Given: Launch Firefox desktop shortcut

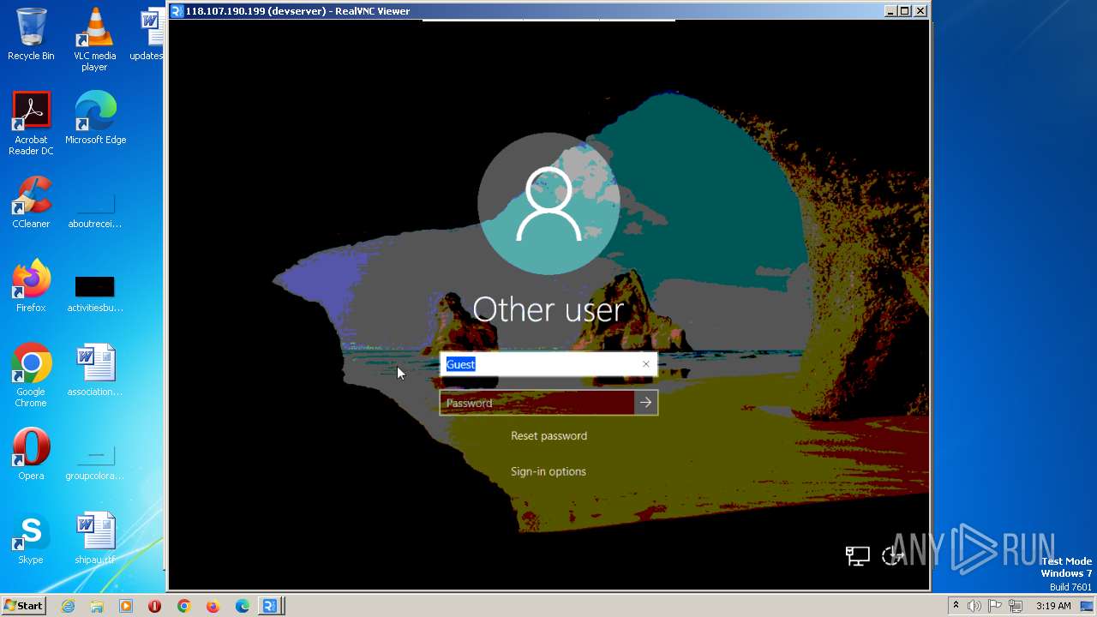Looking at the screenshot, I should pos(31,286).
